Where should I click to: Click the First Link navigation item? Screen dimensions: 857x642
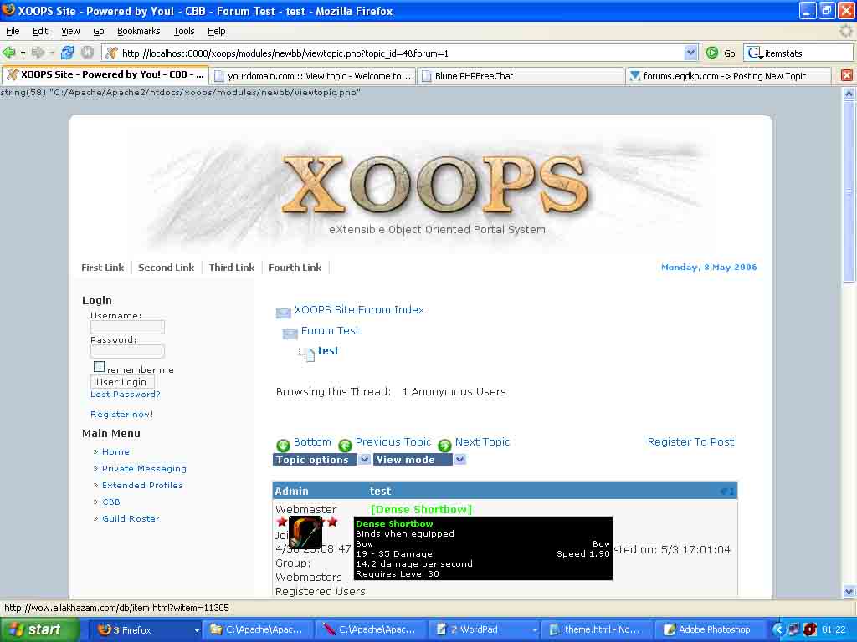coord(103,267)
